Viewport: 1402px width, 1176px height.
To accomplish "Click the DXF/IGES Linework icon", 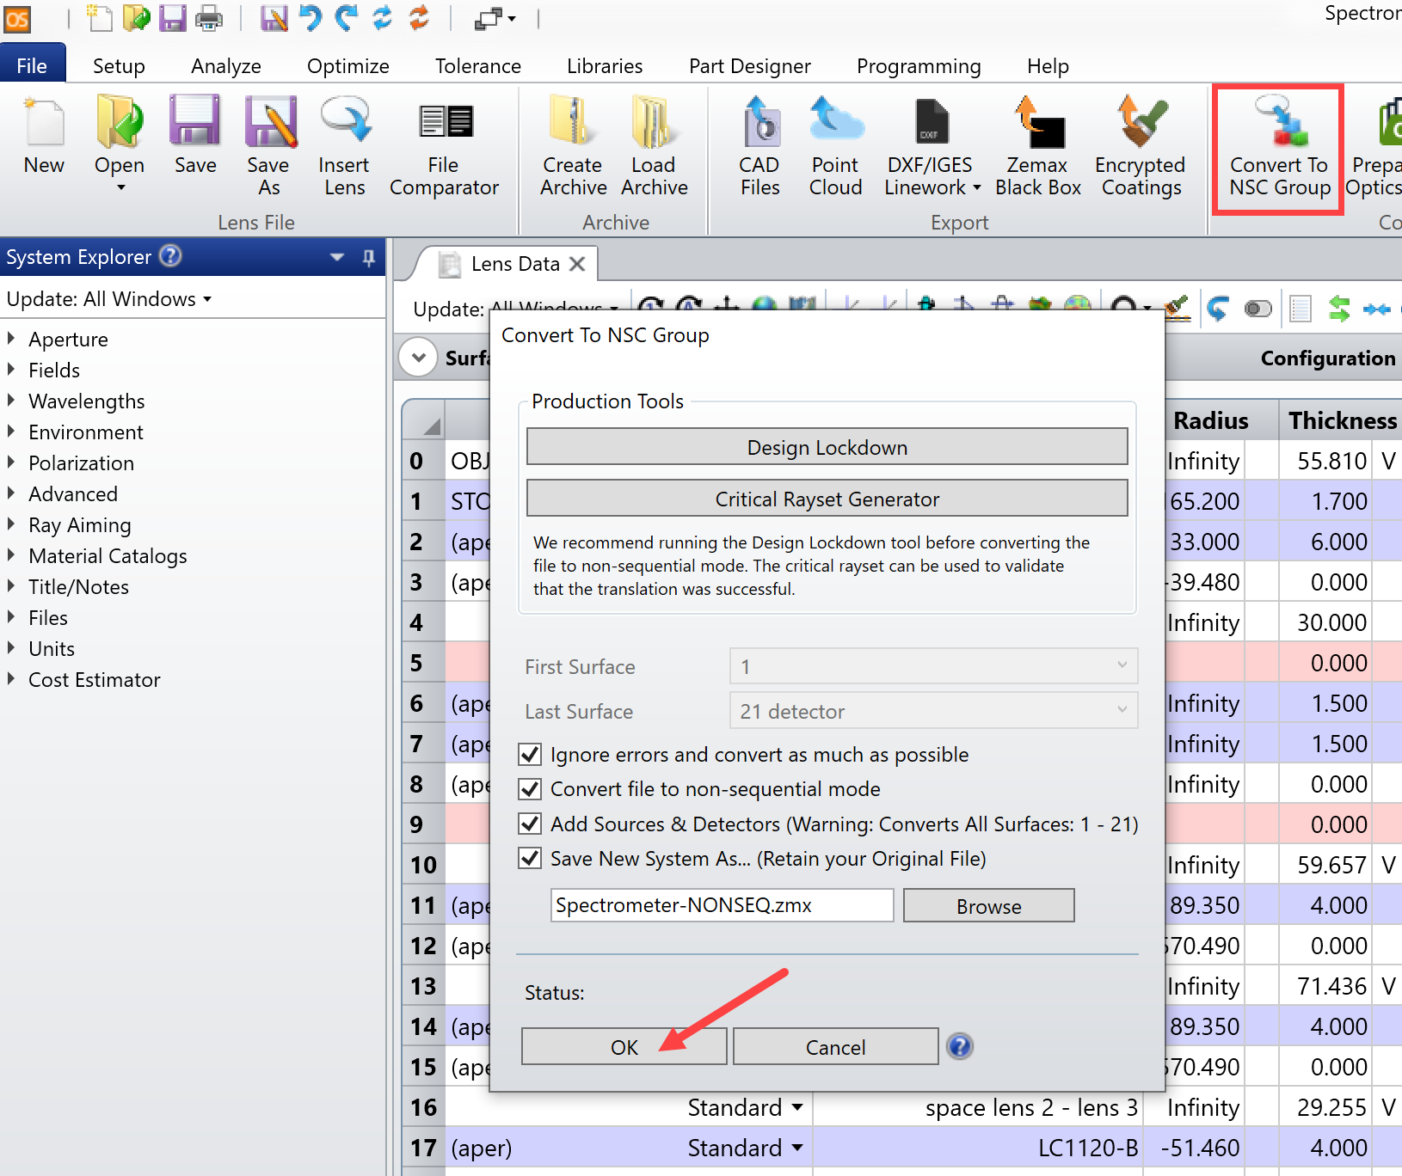I will pos(932,121).
